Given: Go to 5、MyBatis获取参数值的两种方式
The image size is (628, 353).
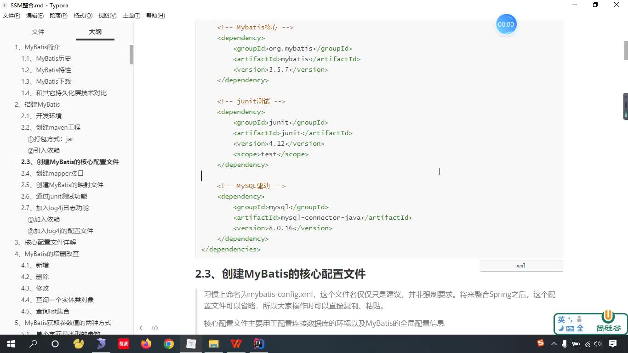Looking at the screenshot, I should [63, 323].
